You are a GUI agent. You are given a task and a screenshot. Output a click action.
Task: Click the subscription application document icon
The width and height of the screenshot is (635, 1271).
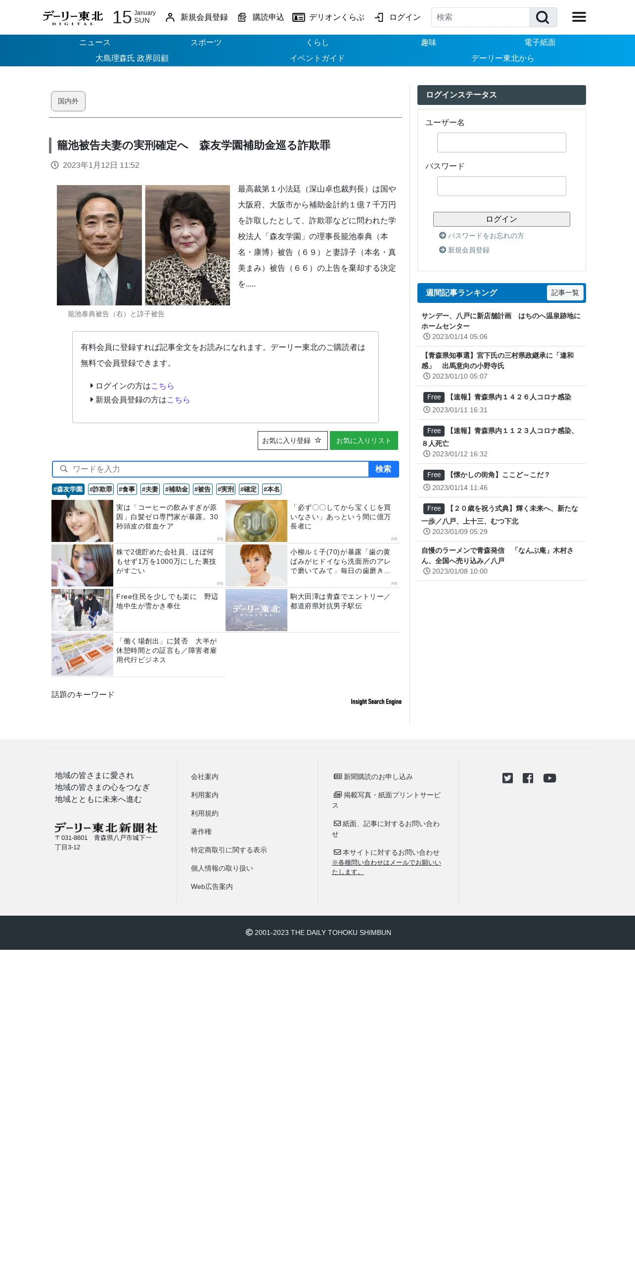click(x=242, y=17)
